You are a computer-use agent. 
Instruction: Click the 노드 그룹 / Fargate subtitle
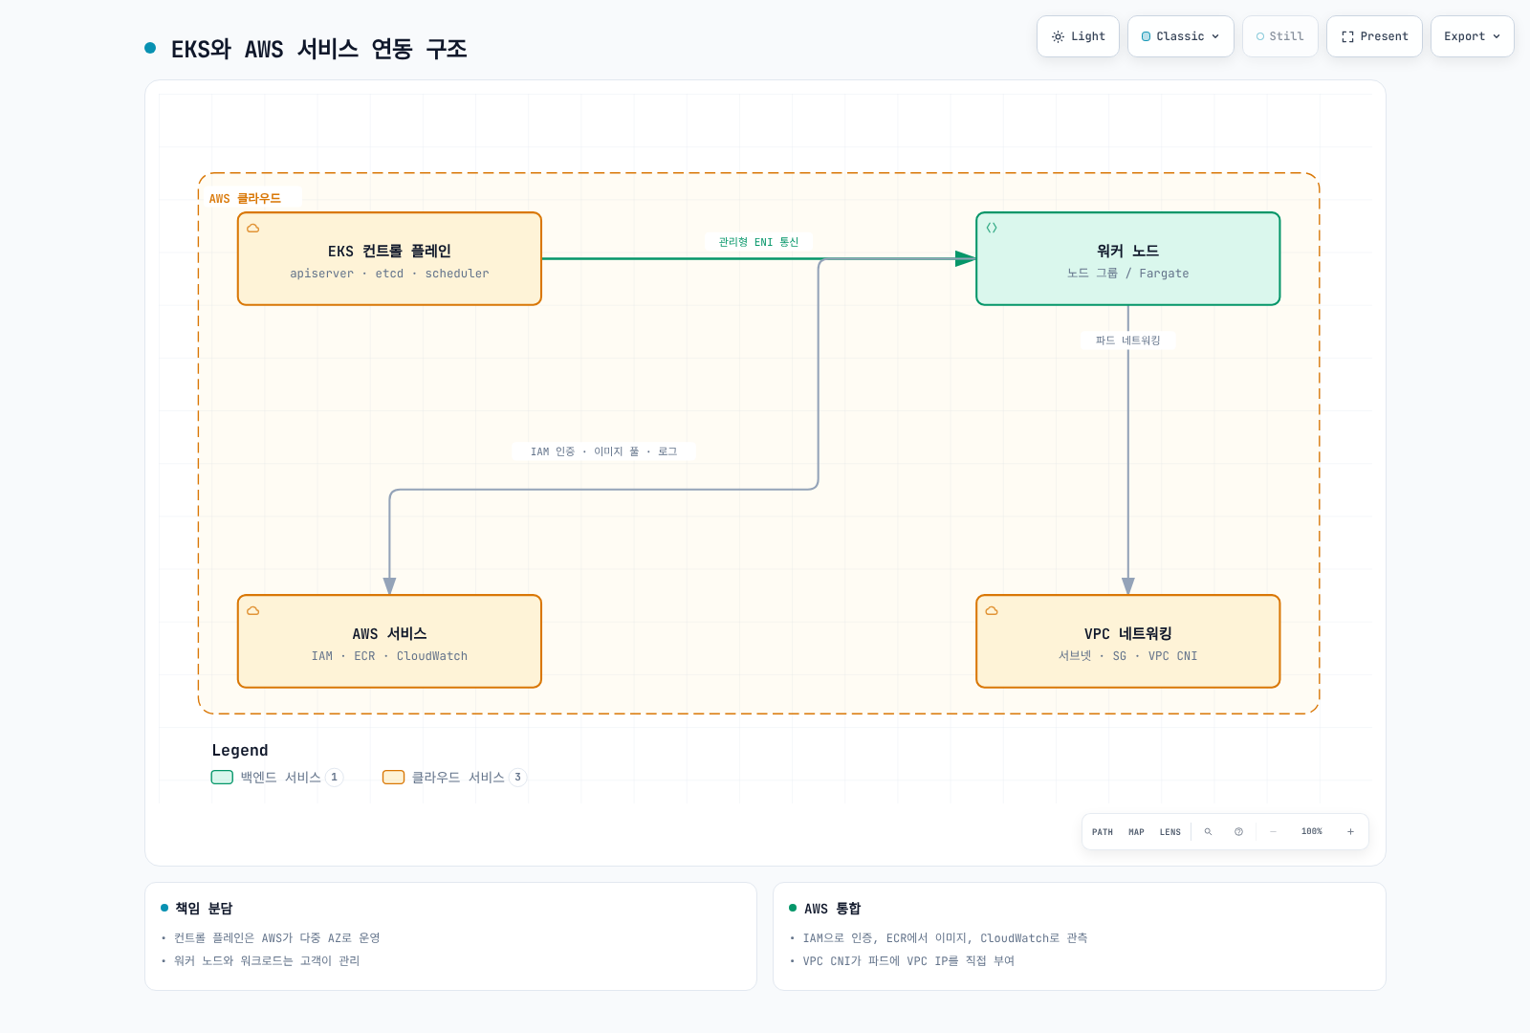tap(1128, 274)
